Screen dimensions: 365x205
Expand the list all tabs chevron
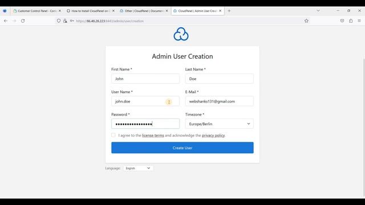click(x=318, y=11)
